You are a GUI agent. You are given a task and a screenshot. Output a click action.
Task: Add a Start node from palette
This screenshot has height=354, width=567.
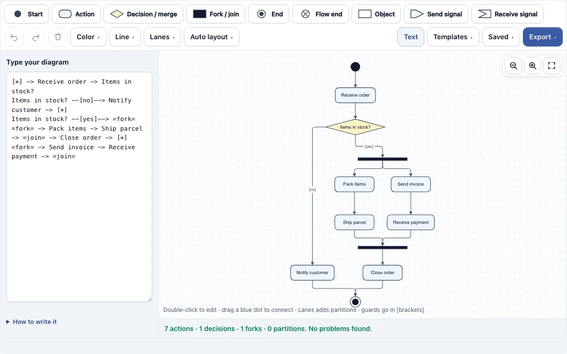click(27, 14)
